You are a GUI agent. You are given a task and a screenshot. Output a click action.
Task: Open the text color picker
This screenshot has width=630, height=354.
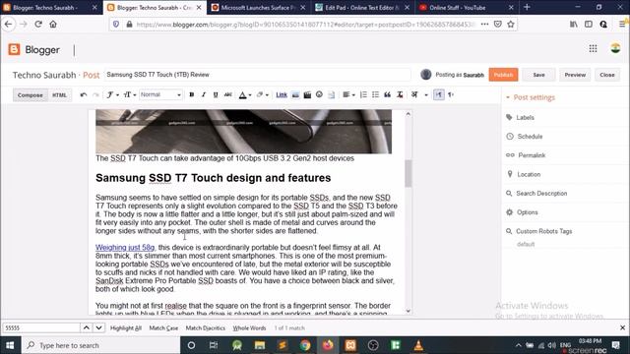point(245,95)
